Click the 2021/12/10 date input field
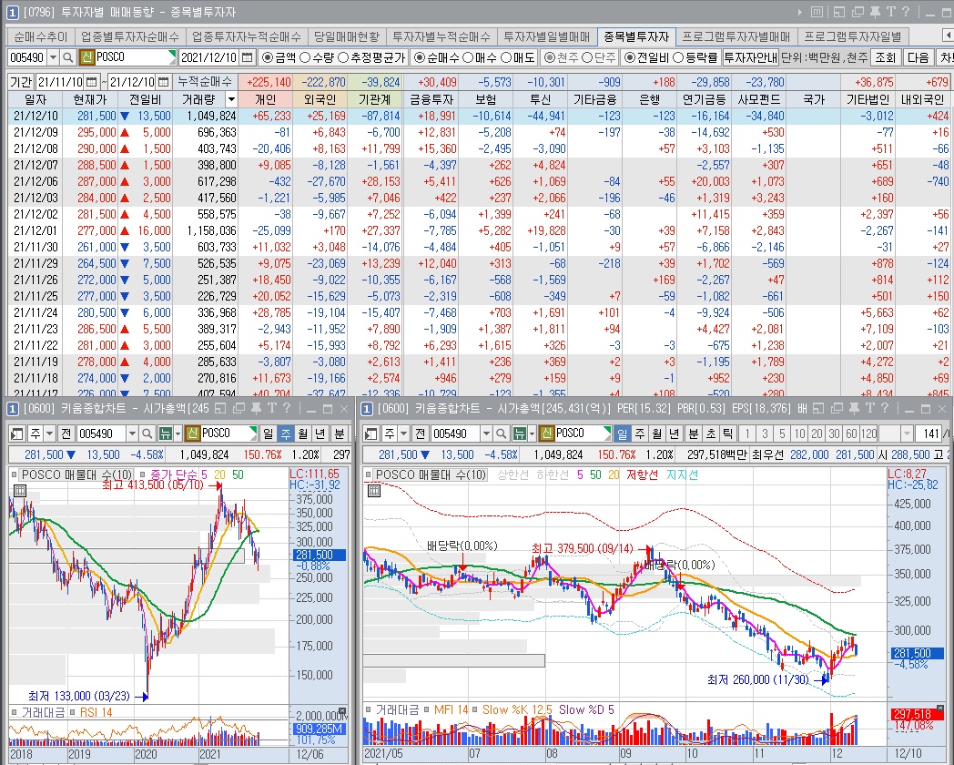The image size is (954, 765). pos(208,57)
